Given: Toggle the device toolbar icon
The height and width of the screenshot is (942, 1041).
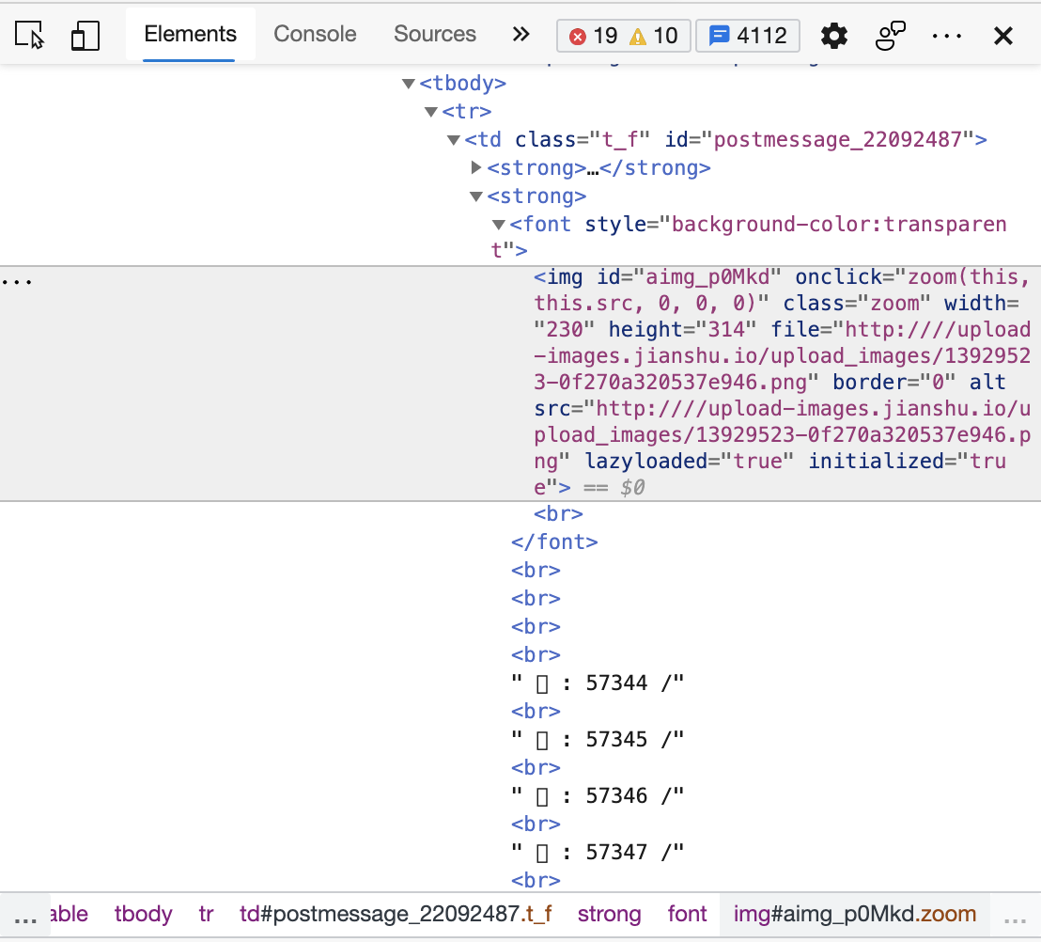Looking at the screenshot, I should tap(85, 36).
